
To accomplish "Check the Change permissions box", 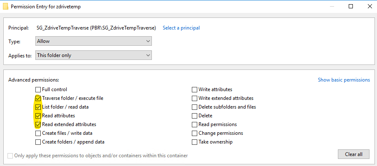I will (x=194, y=133).
